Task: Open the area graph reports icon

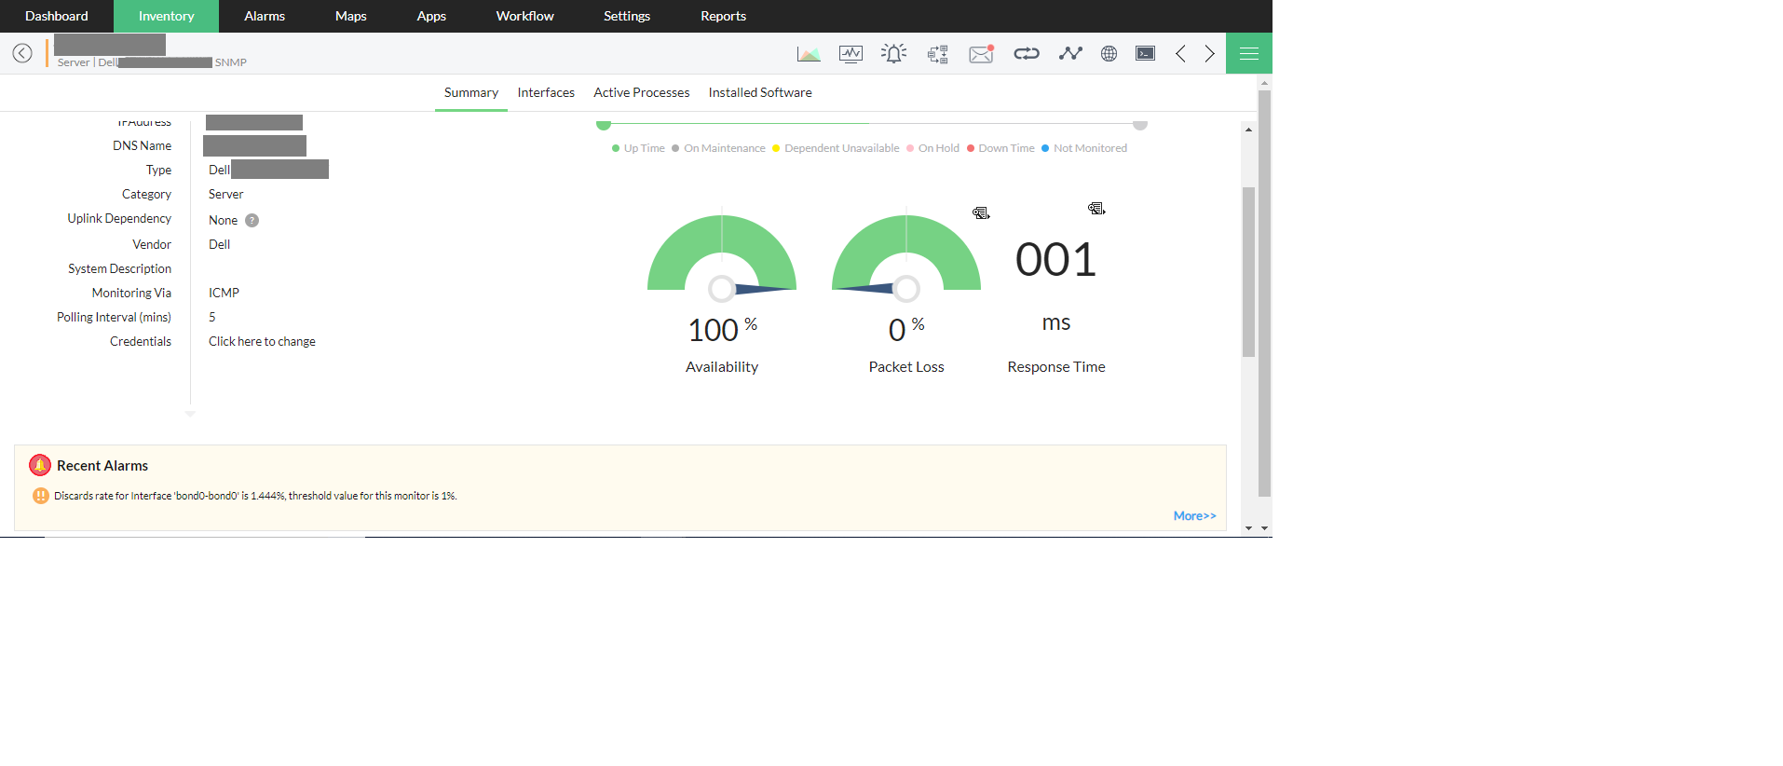Action: point(809,54)
